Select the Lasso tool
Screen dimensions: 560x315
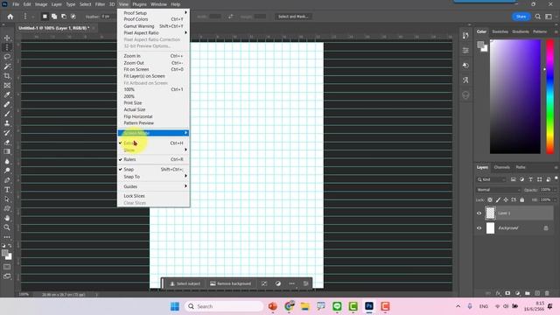[7, 57]
